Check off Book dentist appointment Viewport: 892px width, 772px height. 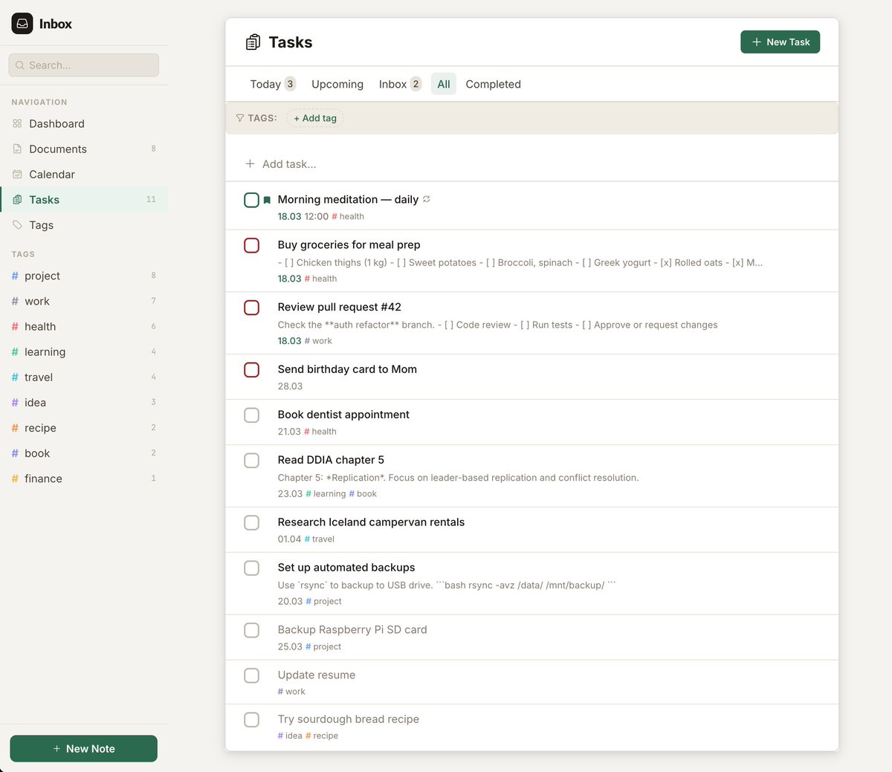[x=252, y=415]
